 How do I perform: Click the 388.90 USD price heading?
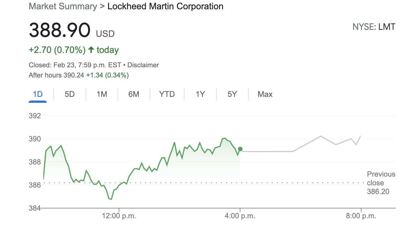tap(72, 30)
